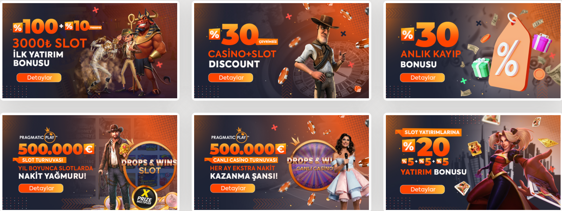Open Detaylar for Anlık Kayıp Bonusu
562x211 pixels.
click(x=423, y=78)
